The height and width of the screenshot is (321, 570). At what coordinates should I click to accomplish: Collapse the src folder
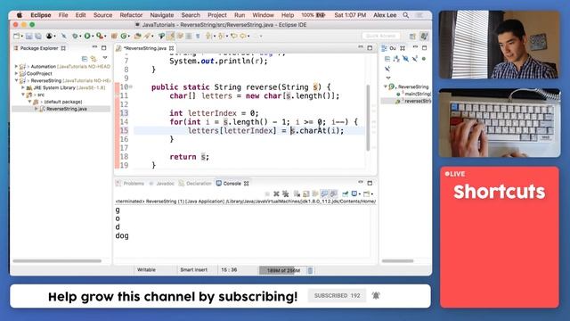click(23, 95)
